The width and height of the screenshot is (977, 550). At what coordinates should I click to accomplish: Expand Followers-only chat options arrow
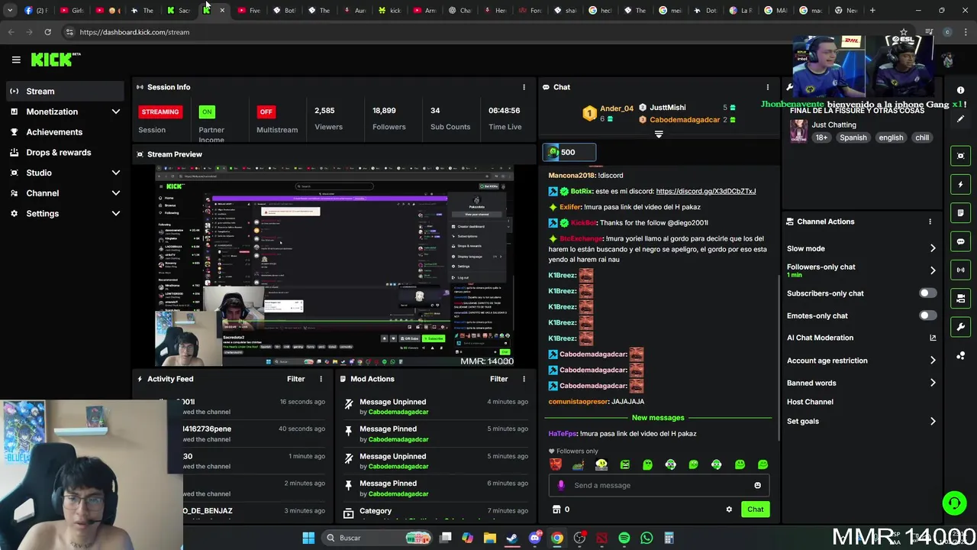pyautogui.click(x=933, y=270)
